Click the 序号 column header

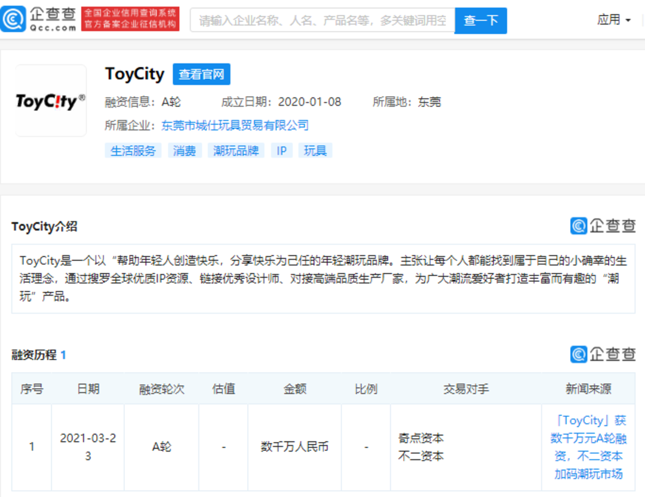tap(32, 389)
